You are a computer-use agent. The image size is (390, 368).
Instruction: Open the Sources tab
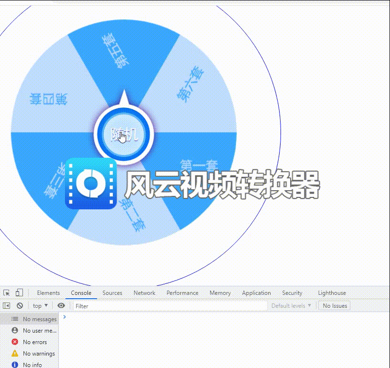[x=112, y=293]
